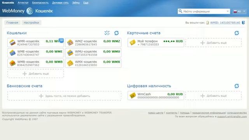
Task: Open the Ещё top menu item
Action: (x=86, y=3)
